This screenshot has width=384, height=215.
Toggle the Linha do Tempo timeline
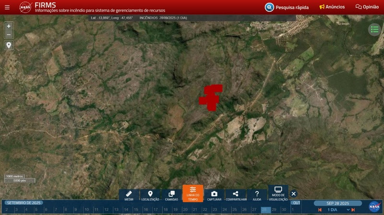(x=192, y=193)
